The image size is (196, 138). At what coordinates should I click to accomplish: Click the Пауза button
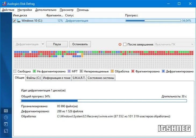[x=57, y=44]
